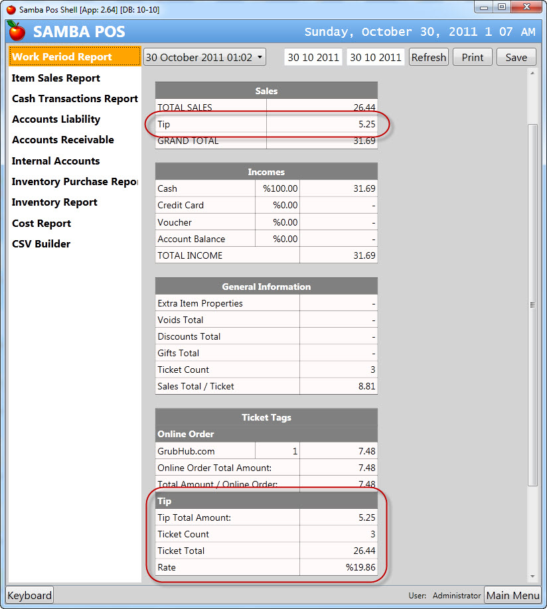
Task: Click the Cash income row
Action: point(266,188)
